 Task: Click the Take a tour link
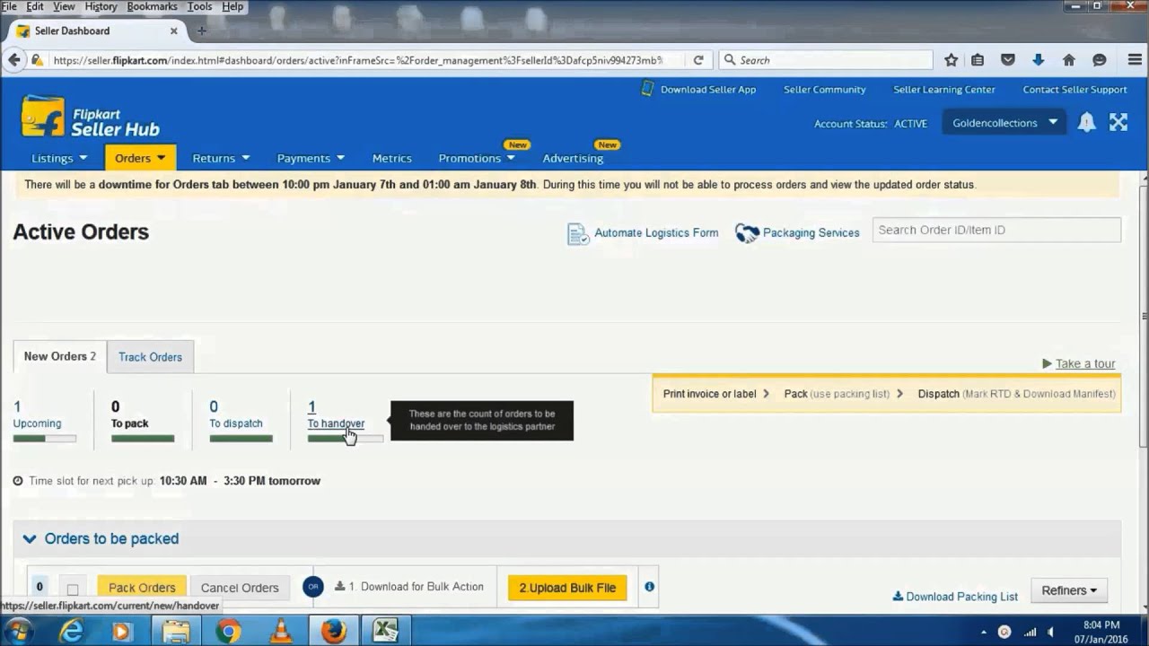click(1085, 363)
